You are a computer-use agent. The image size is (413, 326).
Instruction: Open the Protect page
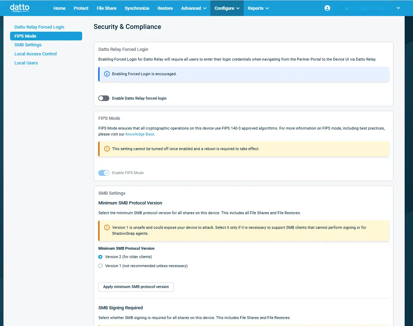[81, 8]
